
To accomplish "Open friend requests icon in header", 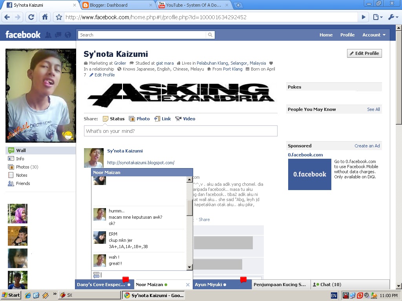I will point(48,35).
